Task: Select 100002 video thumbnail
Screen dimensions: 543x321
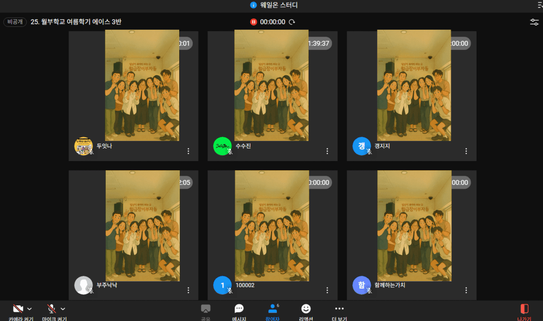Action: click(x=272, y=226)
